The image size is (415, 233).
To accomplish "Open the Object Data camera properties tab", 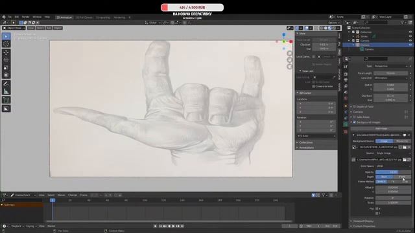I will [346, 124].
